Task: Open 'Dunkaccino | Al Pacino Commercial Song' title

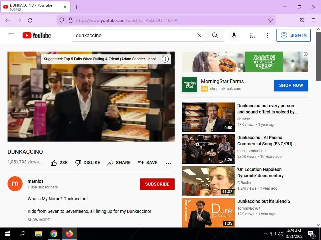Action: click(x=266, y=141)
